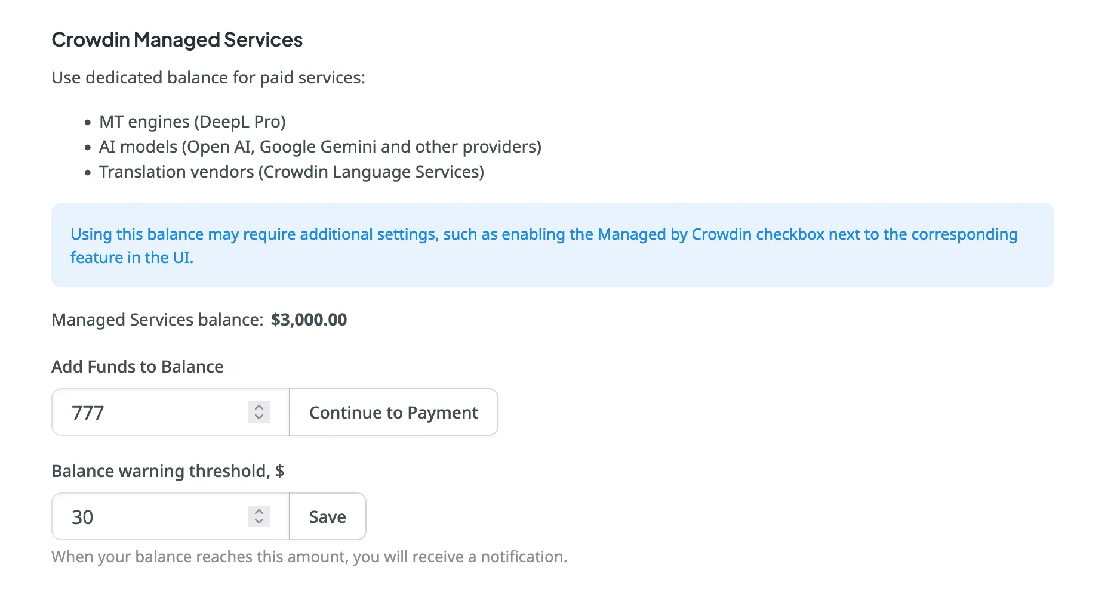This screenshot has width=1114, height=595.
Task: Click the Add Funds field showing 777
Action: [x=149, y=413]
